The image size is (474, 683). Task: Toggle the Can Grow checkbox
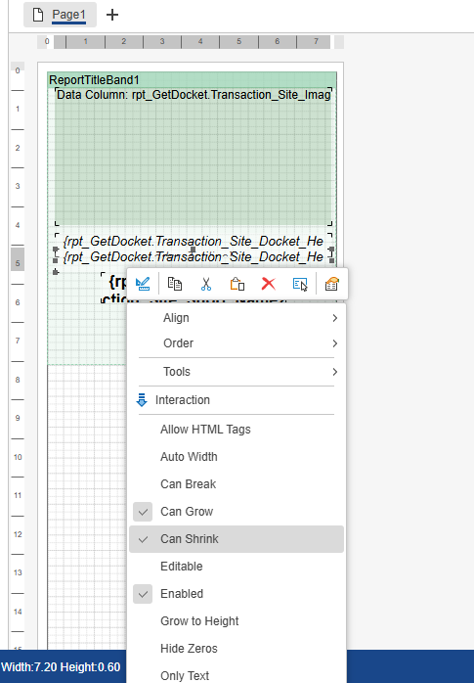tap(143, 512)
